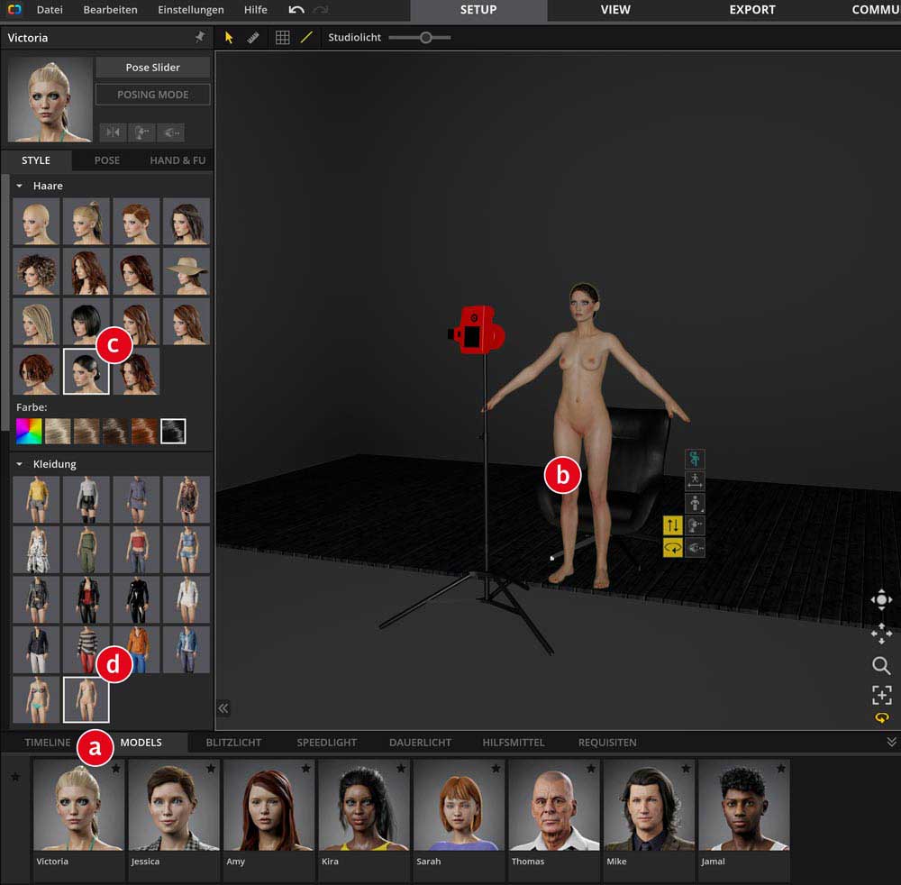Adjust the Studiolicht slider
This screenshot has height=885, width=901.
pos(425,38)
